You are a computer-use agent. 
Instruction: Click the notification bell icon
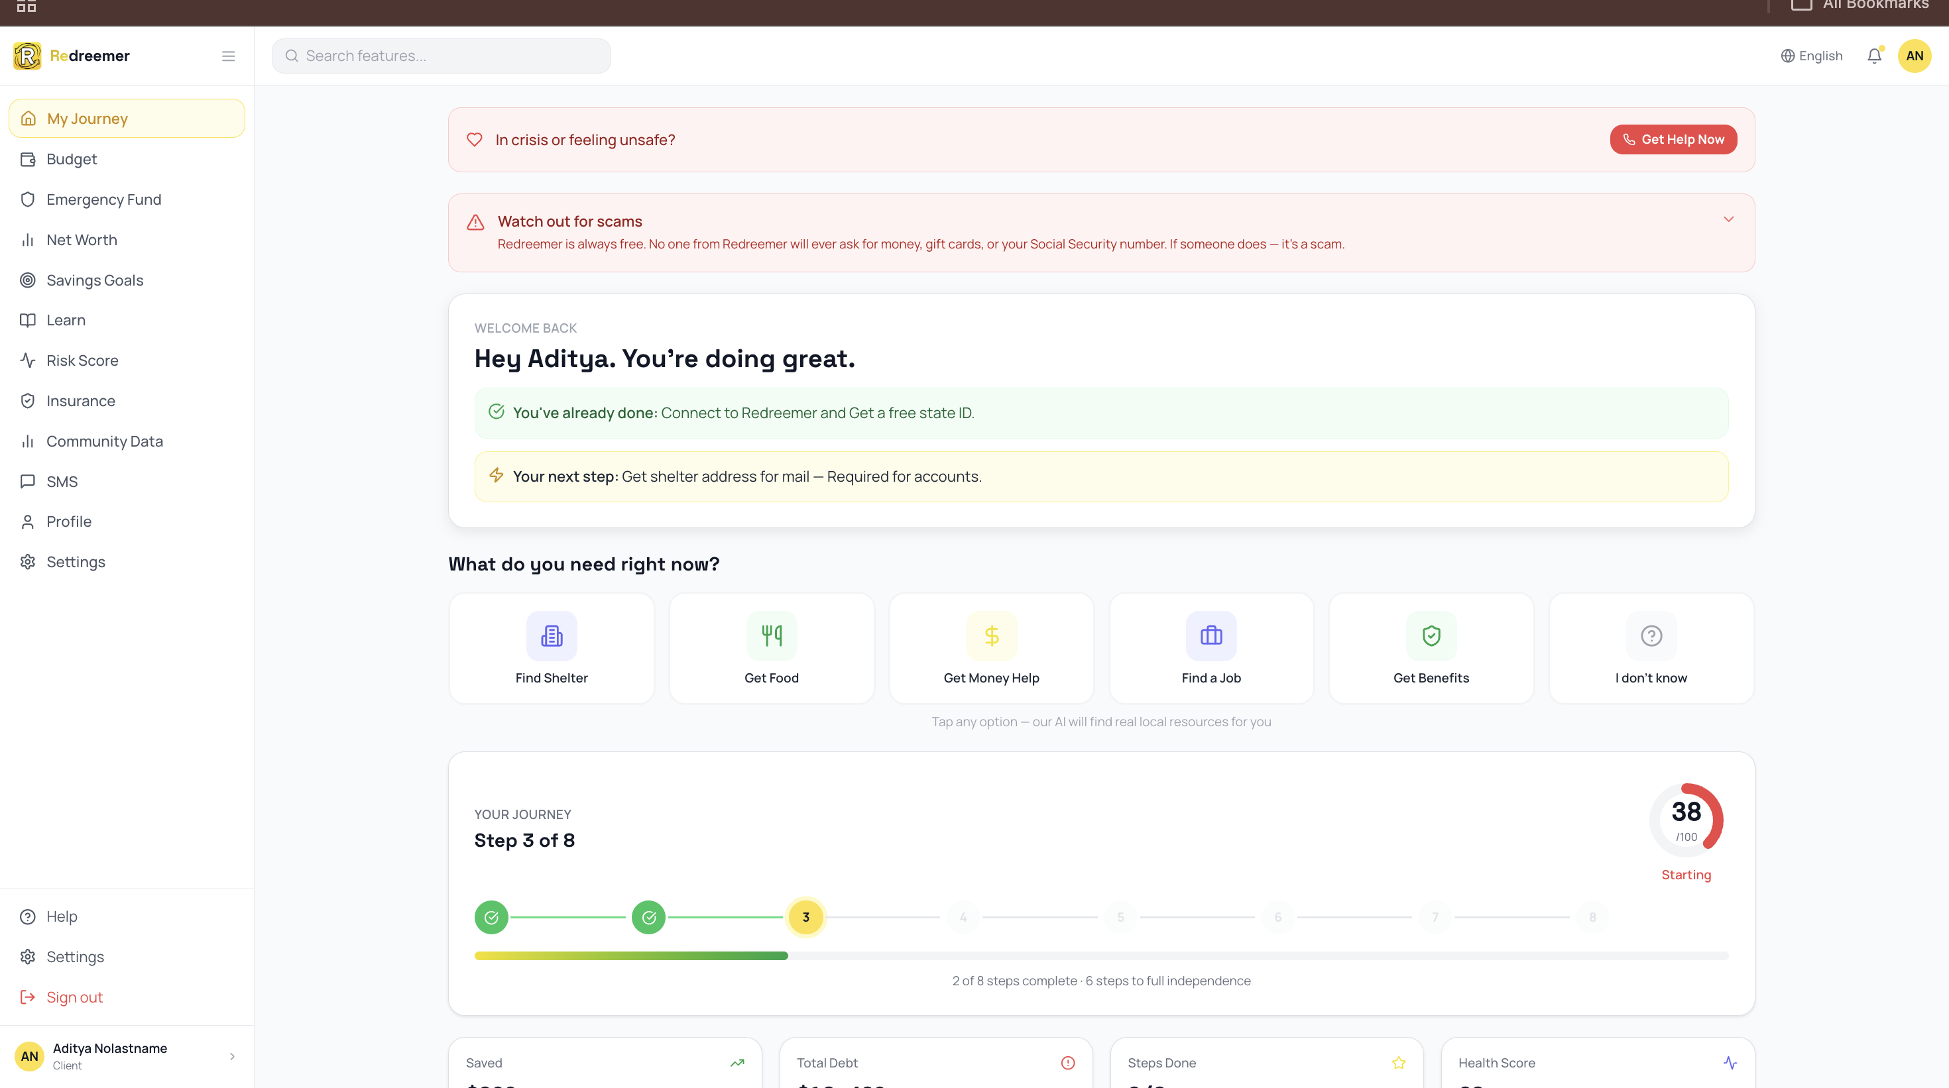1874,56
